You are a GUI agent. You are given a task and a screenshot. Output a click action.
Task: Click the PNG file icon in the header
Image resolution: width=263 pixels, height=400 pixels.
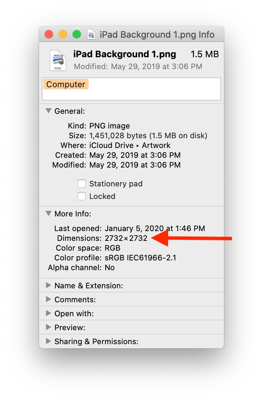pos(58,60)
